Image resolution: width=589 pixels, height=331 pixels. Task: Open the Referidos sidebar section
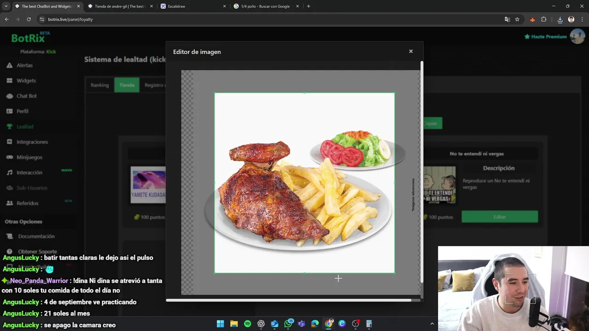pyautogui.click(x=28, y=203)
